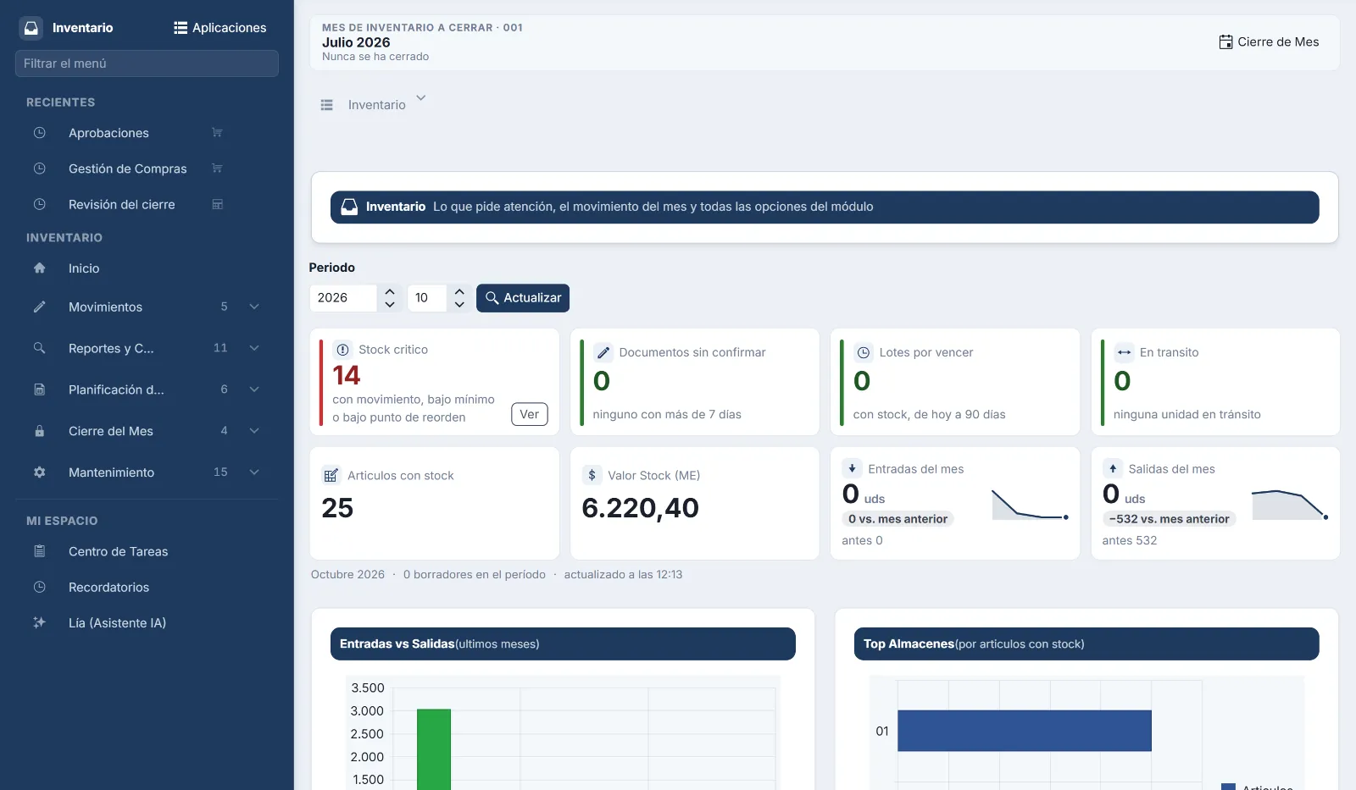Viewport: 1356px width, 790px height.
Task: Click the Lotes por vencer clock icon
Action: 864,352
